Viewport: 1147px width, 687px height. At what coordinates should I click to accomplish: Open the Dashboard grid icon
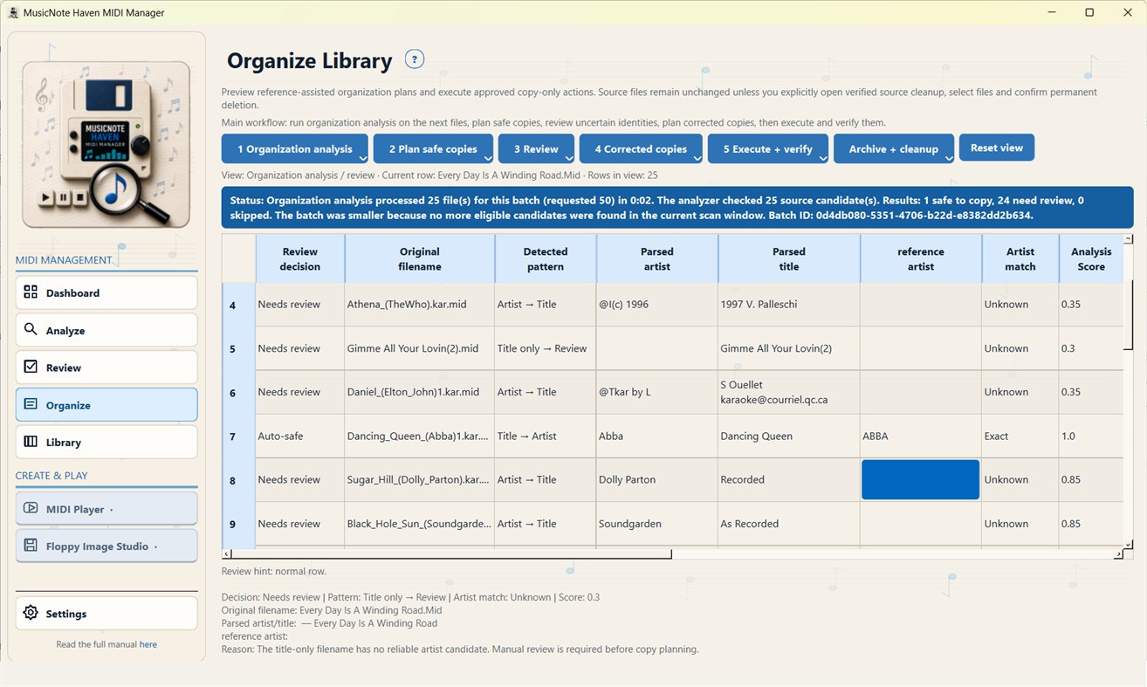[x=31, y=292]
